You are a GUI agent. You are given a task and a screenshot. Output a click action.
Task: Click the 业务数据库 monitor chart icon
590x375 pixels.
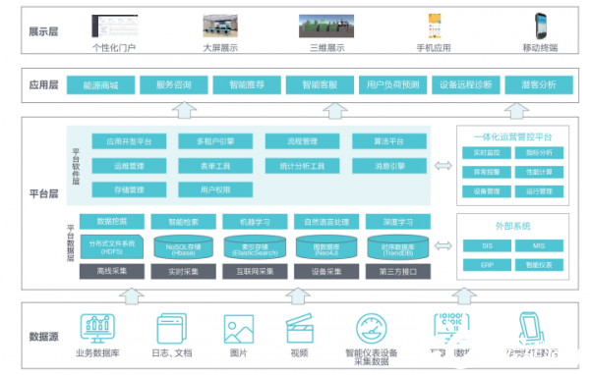tap(97, 328)
